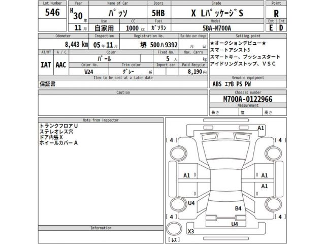
Task: Select the X3 mark on rear bumper
Action: 191,231
